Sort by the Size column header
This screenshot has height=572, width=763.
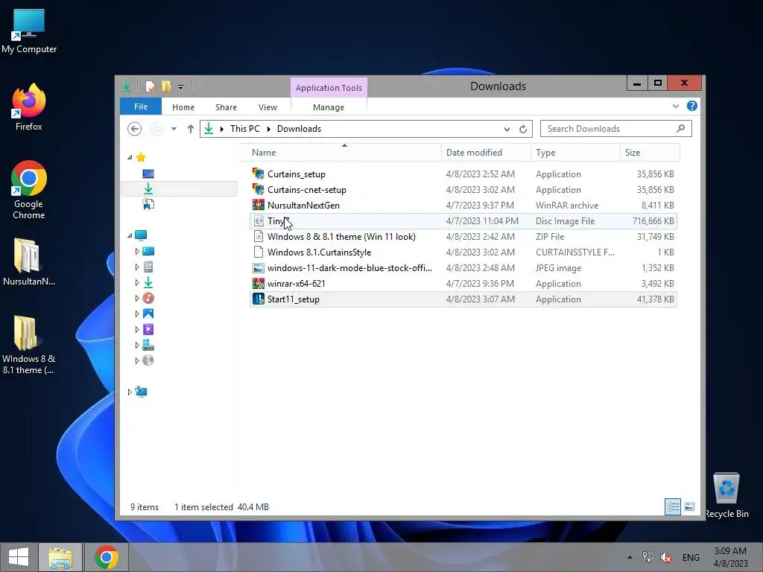point(650,152)
